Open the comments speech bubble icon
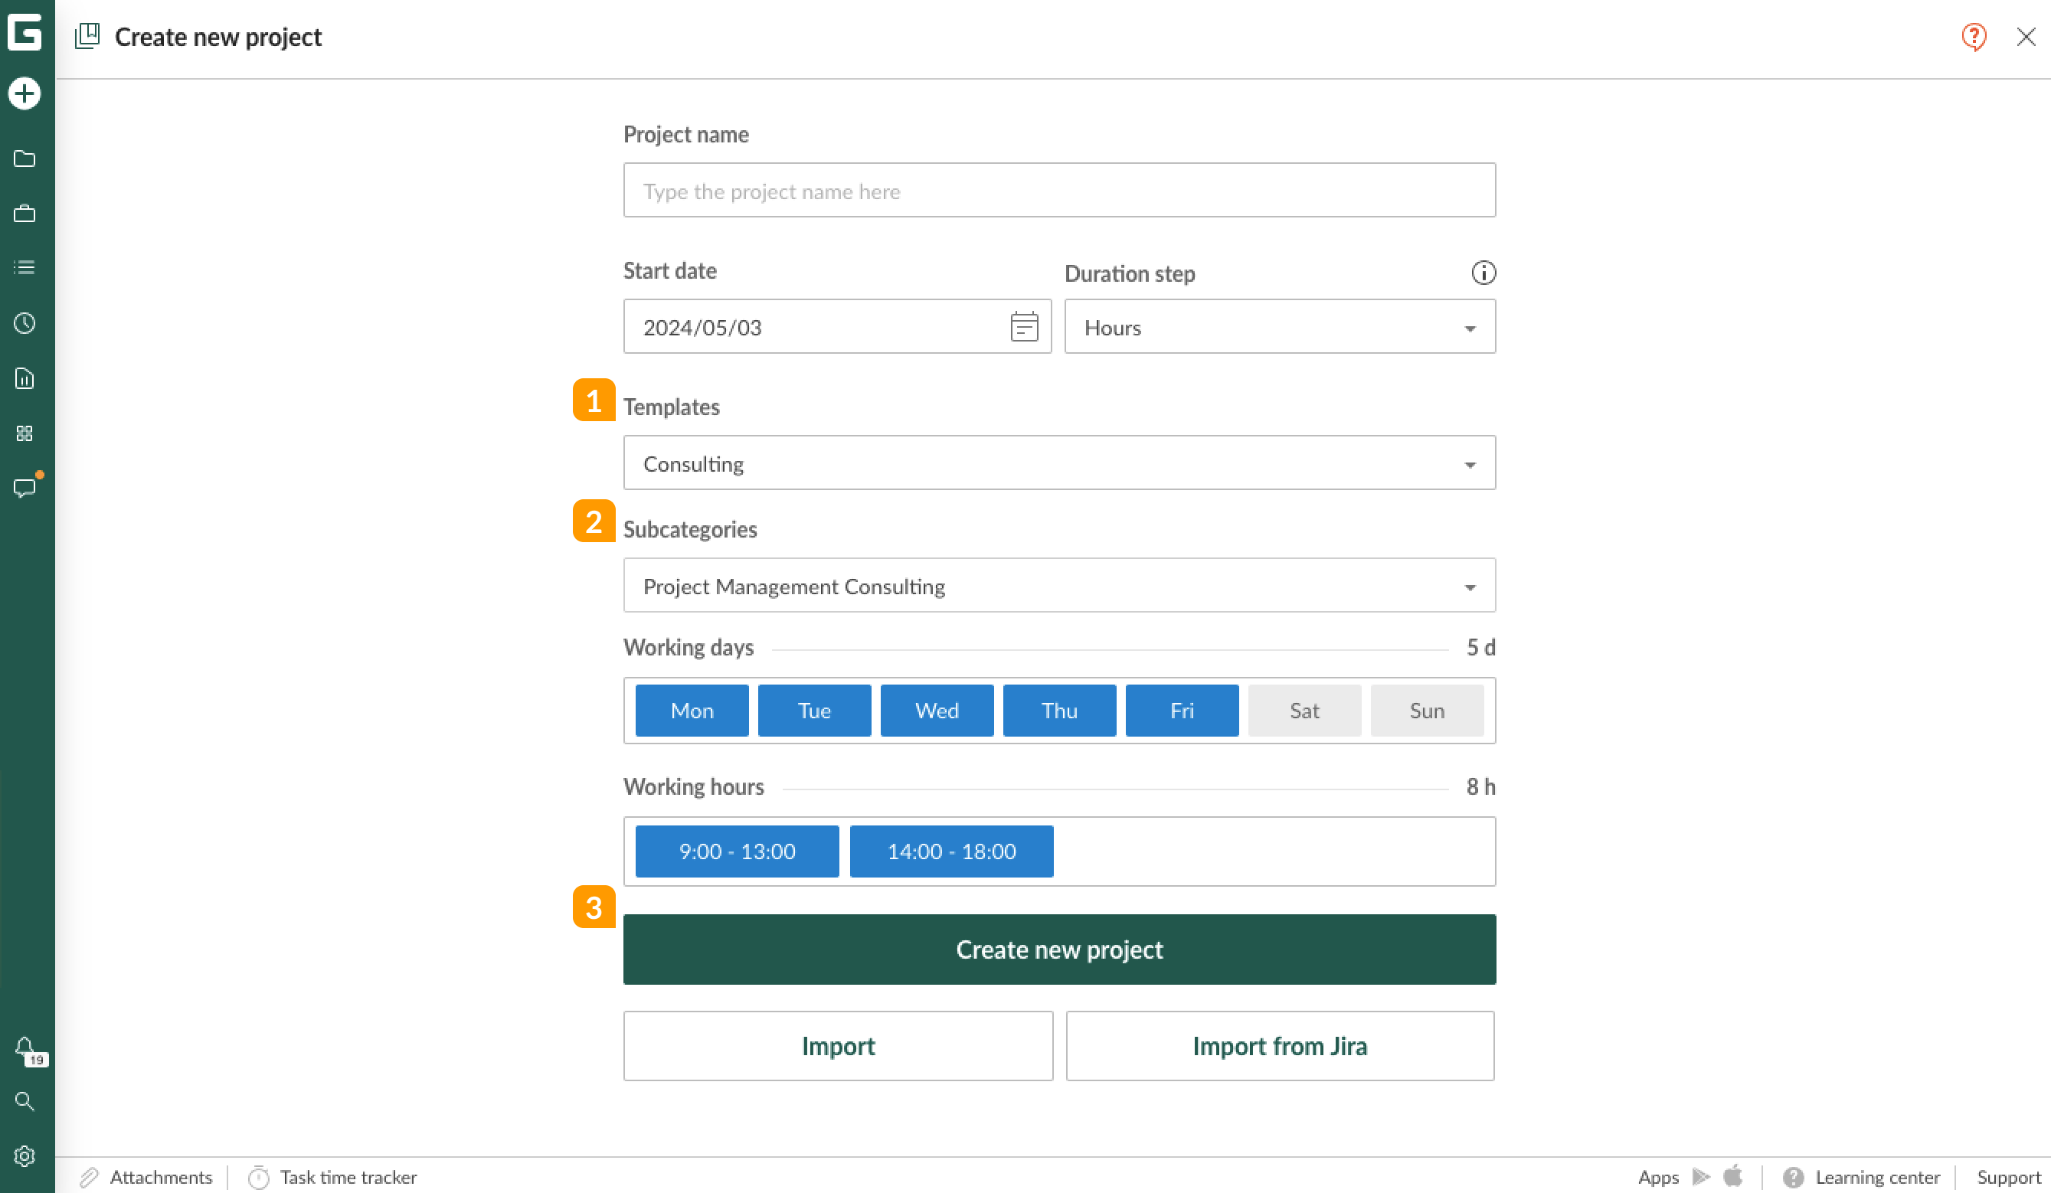Viewport: 2051px width, 1193px height. 25,488
